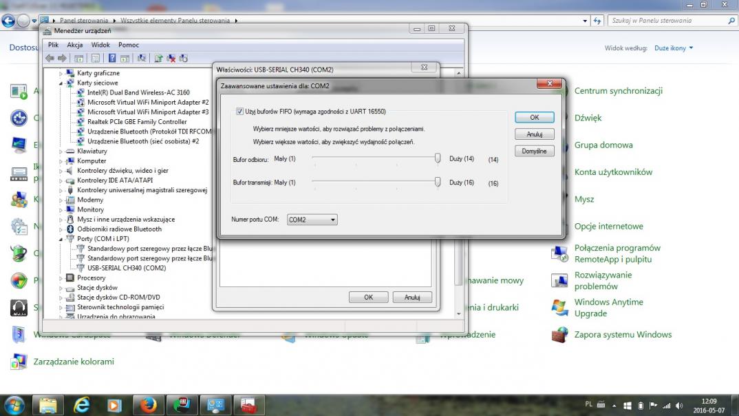The height and width of the screenshot is (416, 739).
Task: Open the Rozwiązywanie problemów icon
Action: click(x=559, y=280)
